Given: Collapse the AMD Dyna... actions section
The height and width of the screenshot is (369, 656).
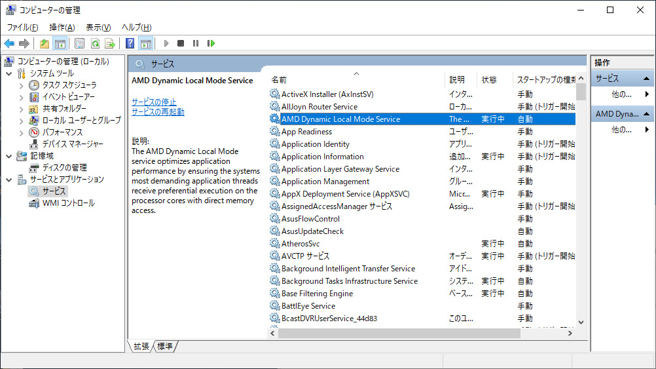Looking at the screenshot, I should (646, 114).
